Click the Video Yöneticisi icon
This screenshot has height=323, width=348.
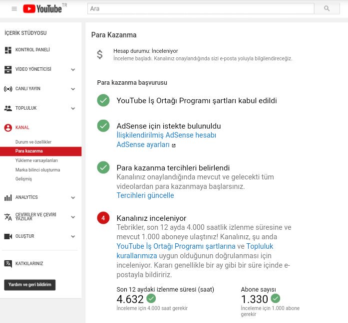click(x=8, y=70)
